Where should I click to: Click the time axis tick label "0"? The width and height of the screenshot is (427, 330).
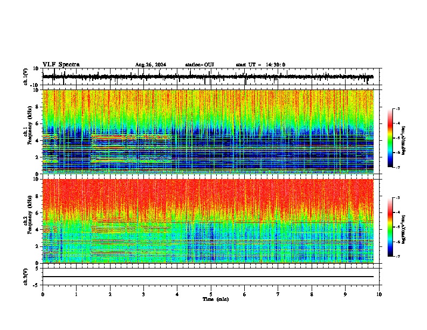pos(43,294)
